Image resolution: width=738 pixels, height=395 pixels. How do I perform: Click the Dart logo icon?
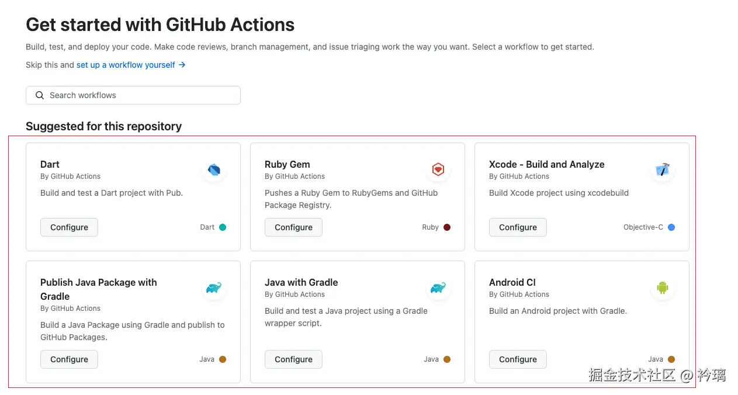(214, 170)
